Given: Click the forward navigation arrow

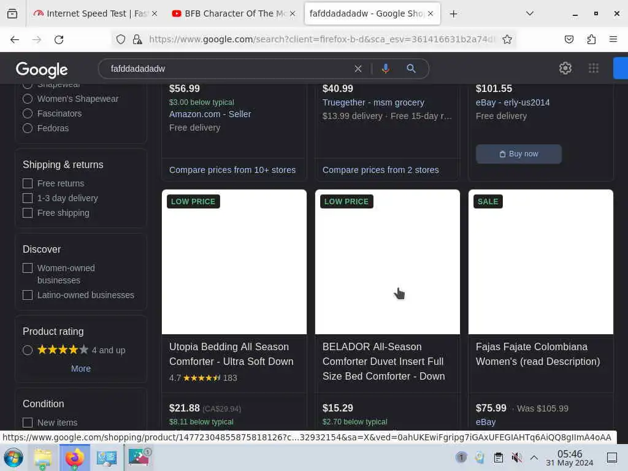Looking at the screenshot, I should click(37, 39).
